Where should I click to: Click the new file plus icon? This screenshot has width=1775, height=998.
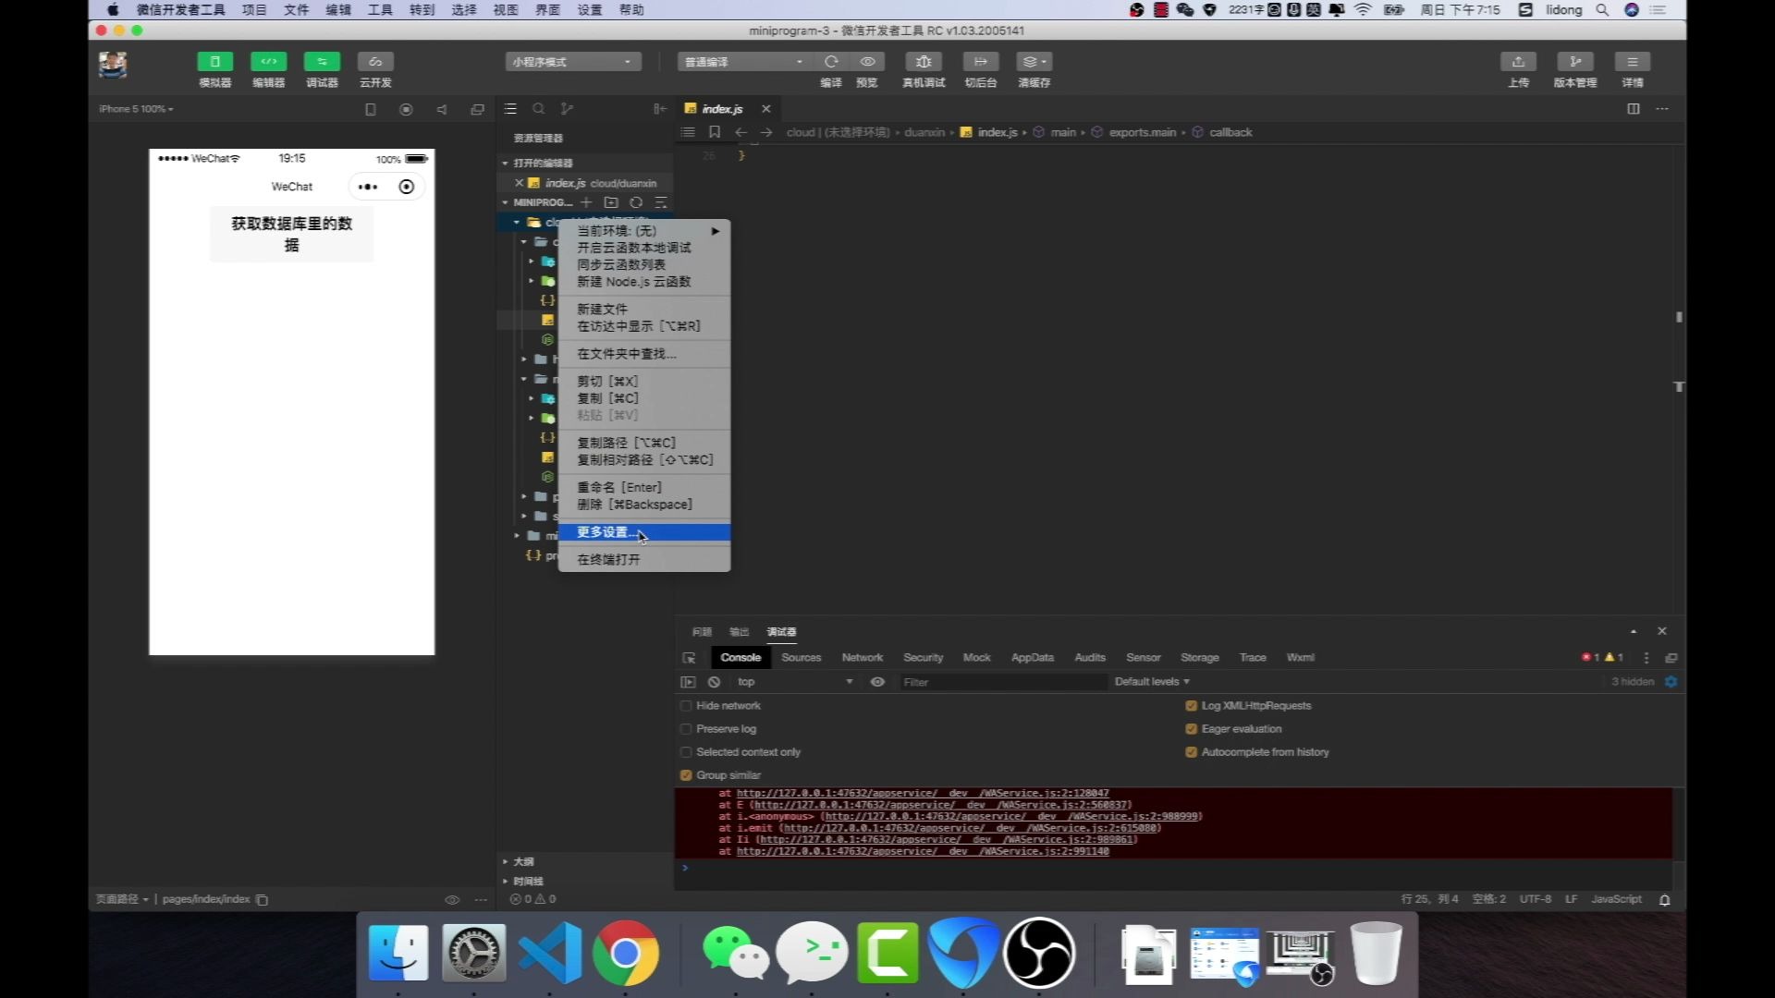pyautogui.click(x=586, y=202)
